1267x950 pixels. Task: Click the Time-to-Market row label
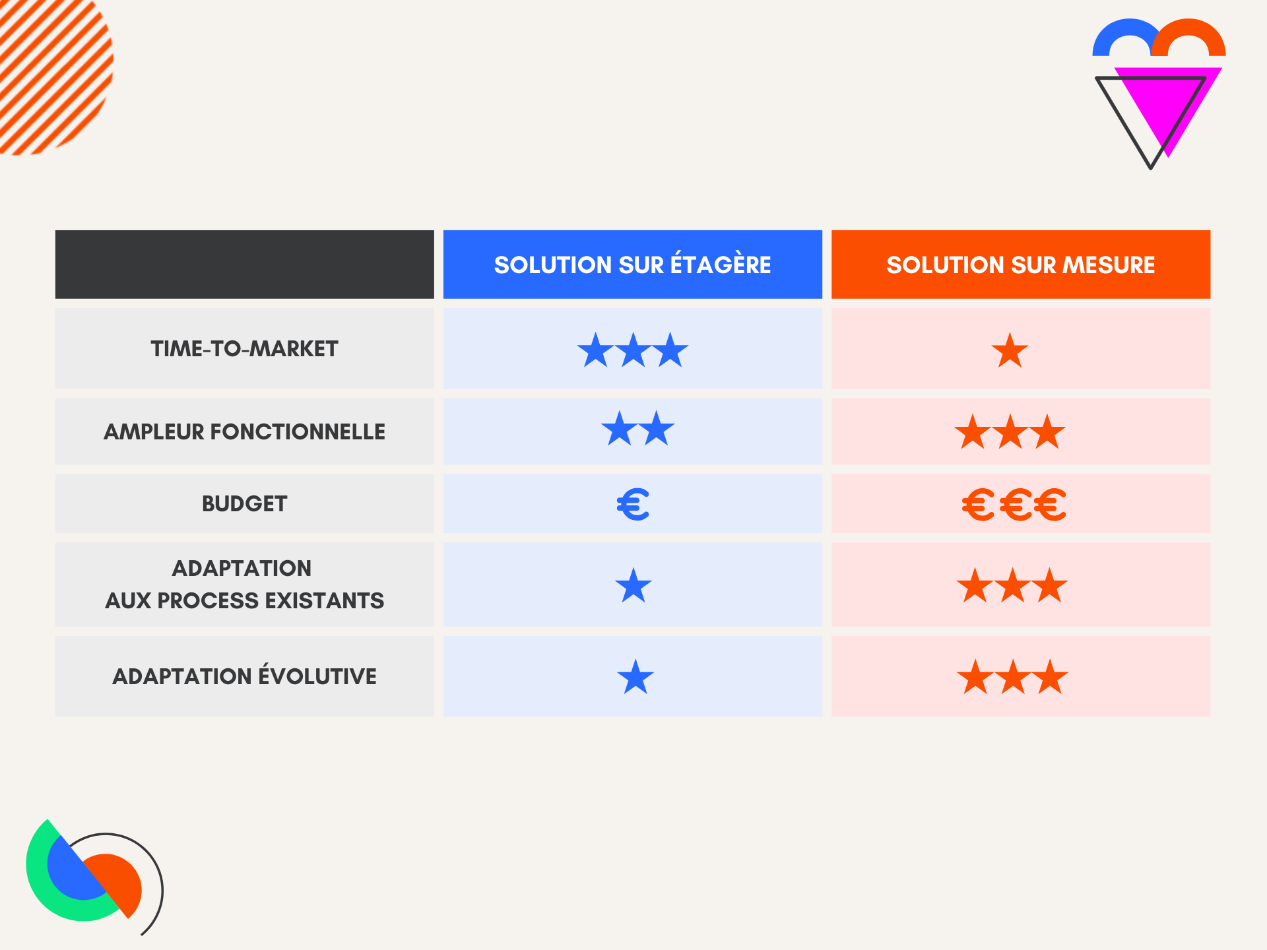[x=244, y=348]
